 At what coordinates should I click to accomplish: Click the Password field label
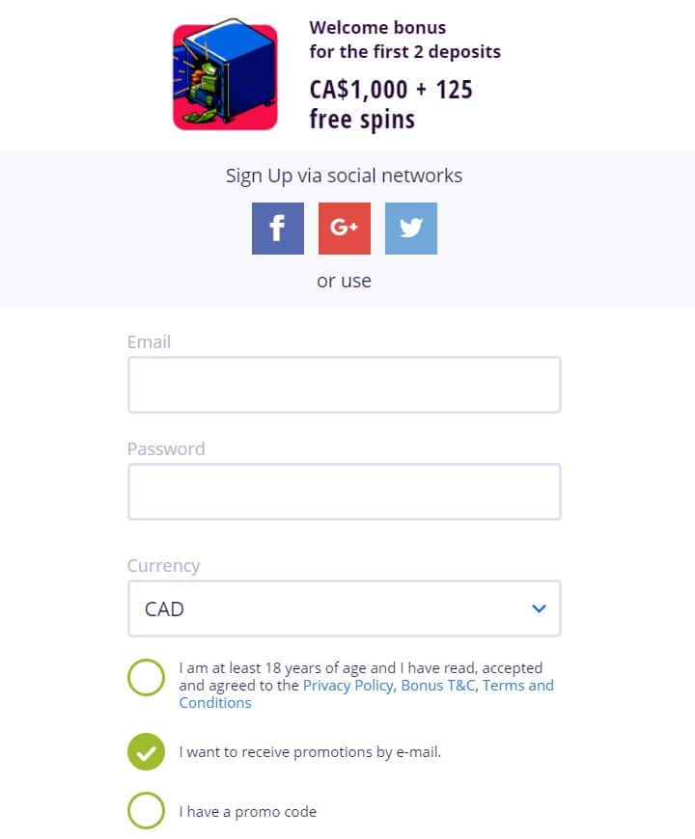tap(166, 449)
